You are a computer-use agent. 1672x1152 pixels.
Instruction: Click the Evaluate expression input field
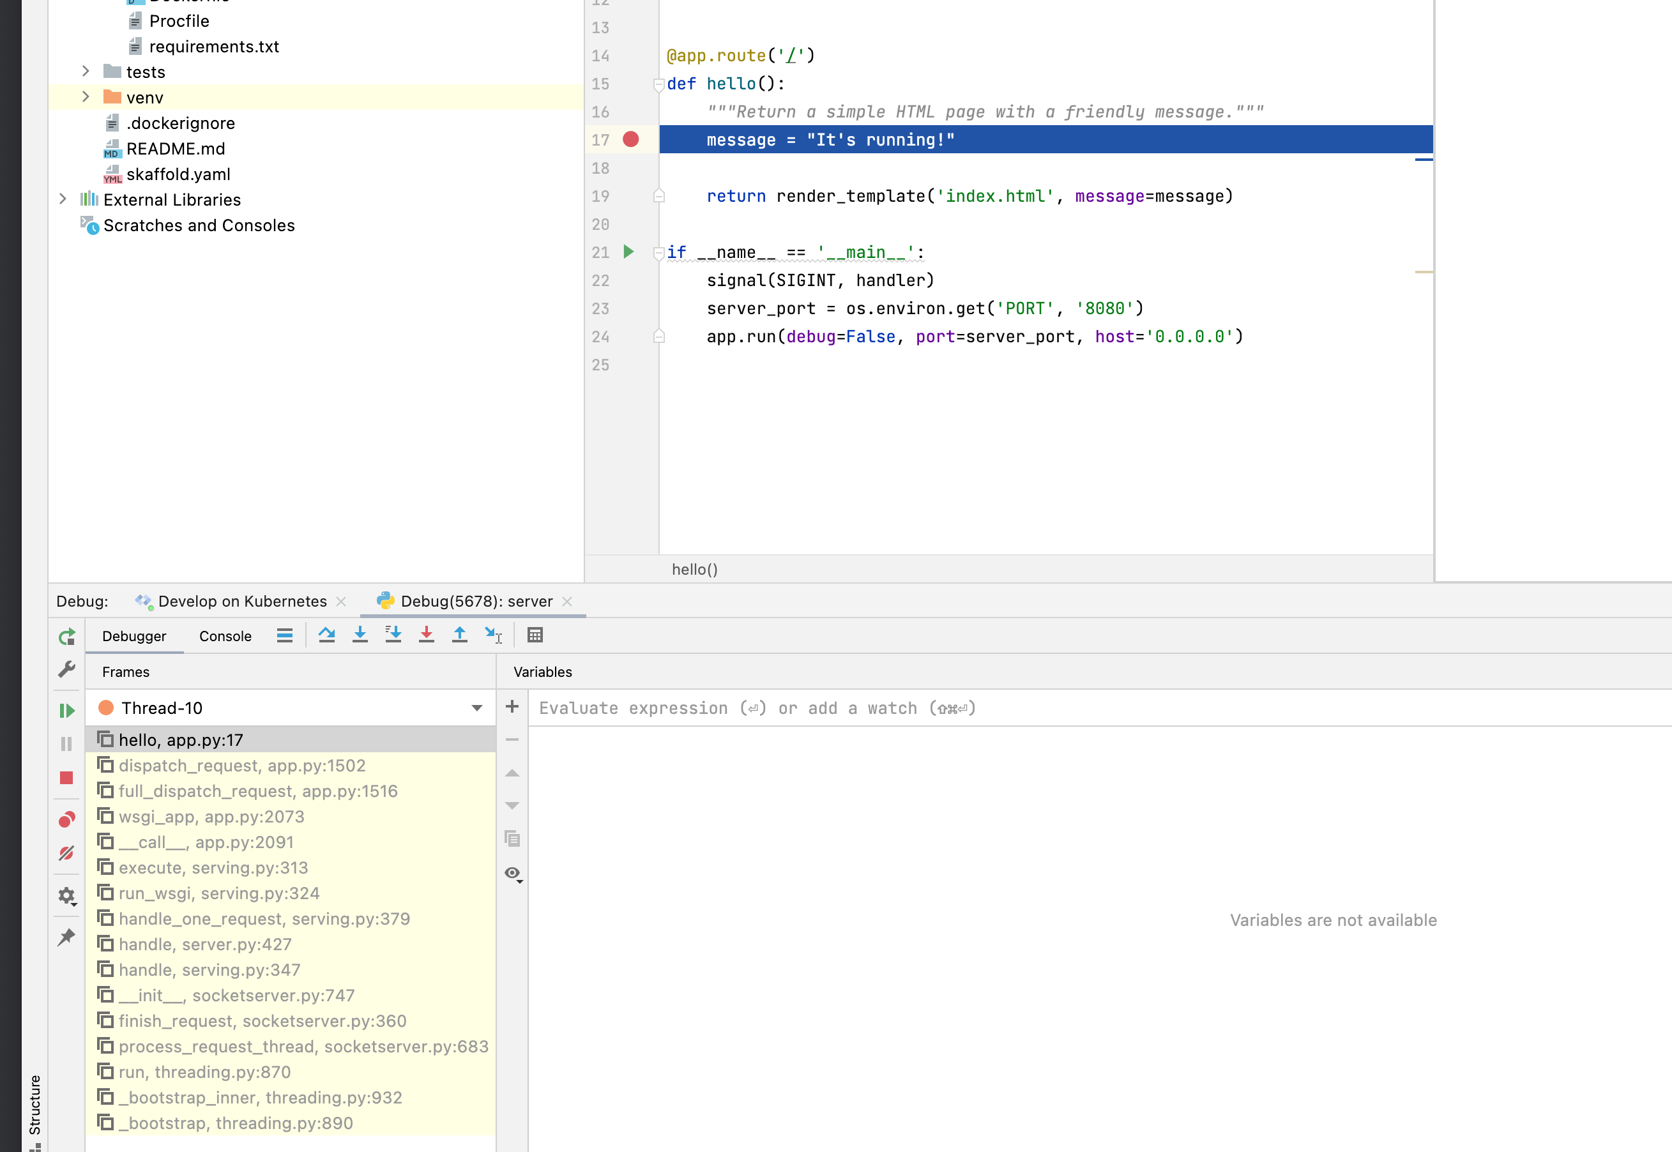[794, 708]
